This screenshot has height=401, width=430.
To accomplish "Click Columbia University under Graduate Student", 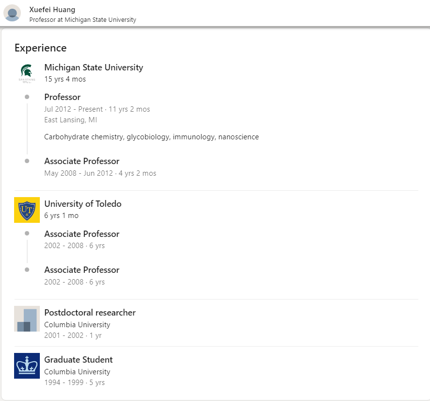I will (x=77, y=372).
